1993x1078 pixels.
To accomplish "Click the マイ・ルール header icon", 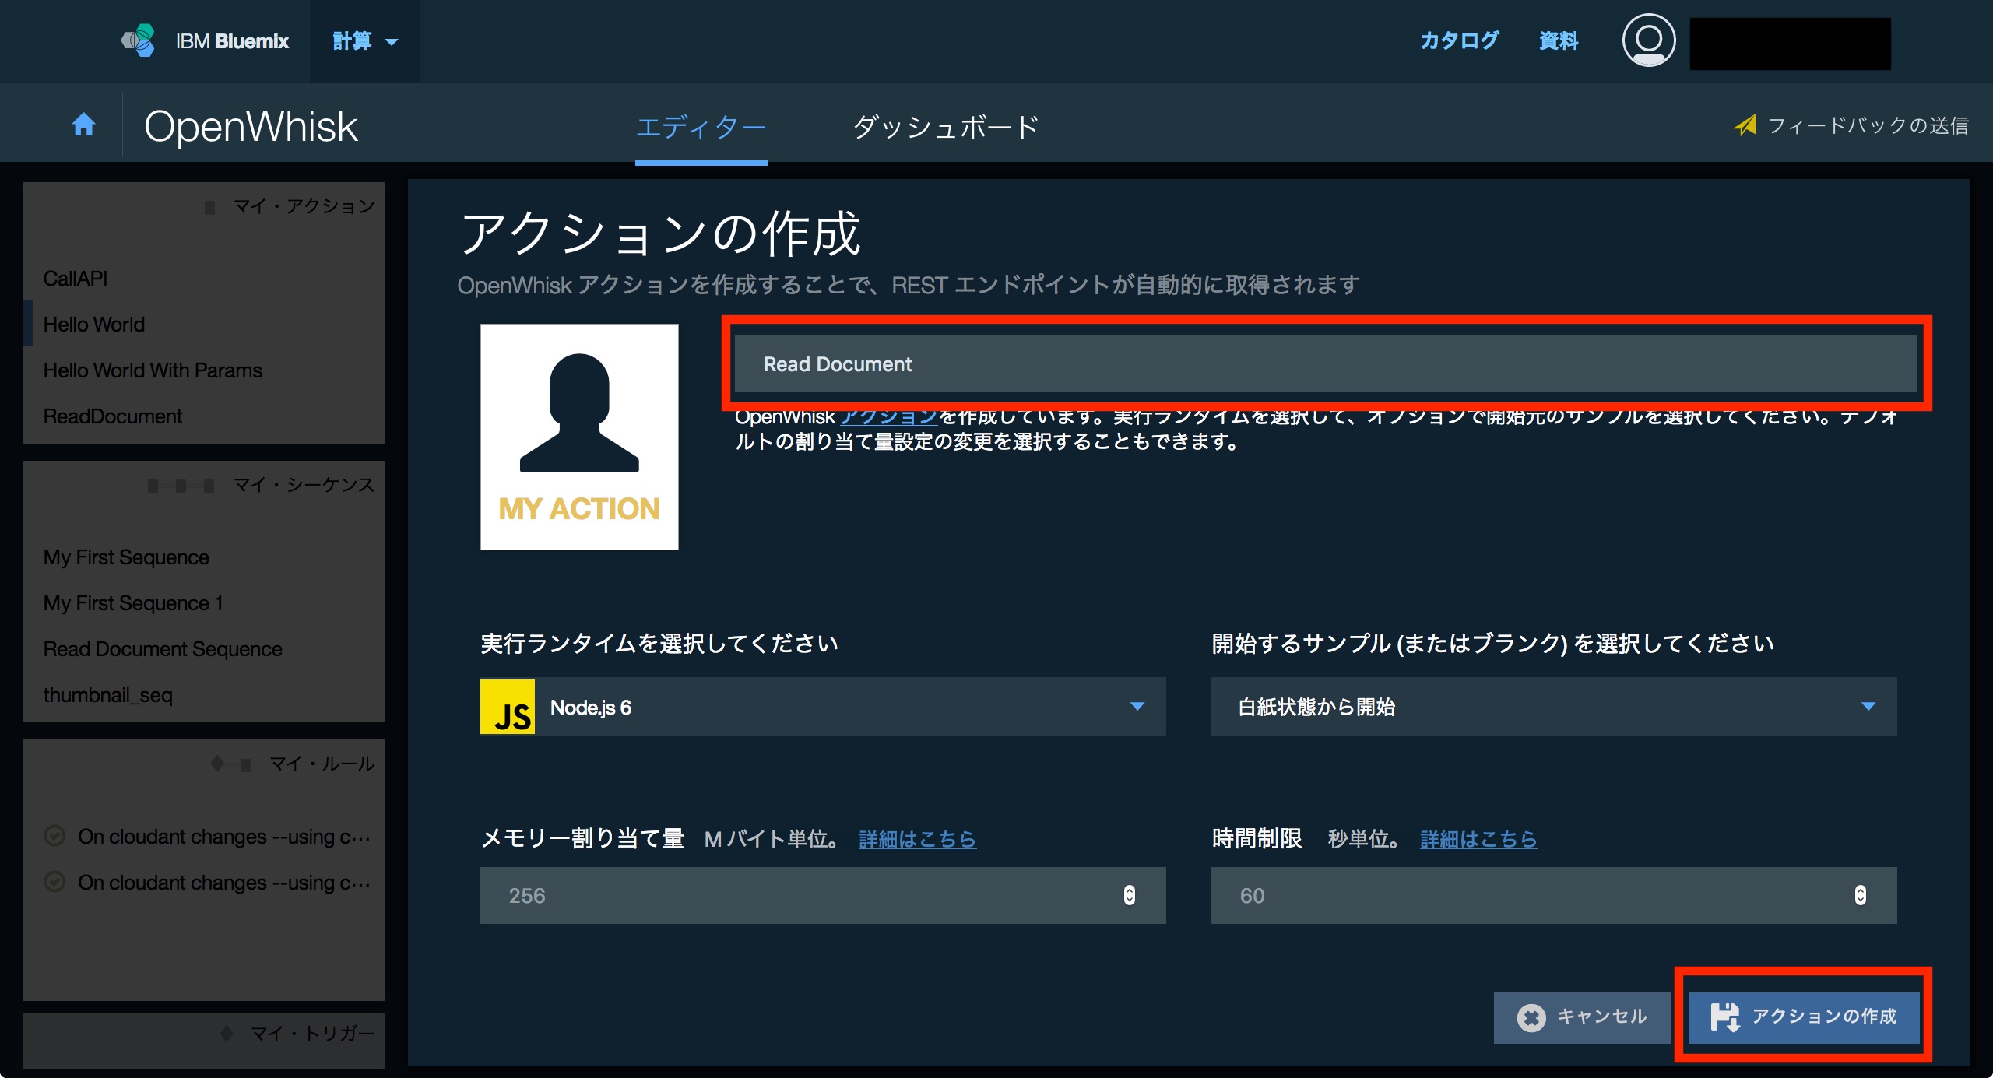I will pyautogui.click(x=230, y=764).
